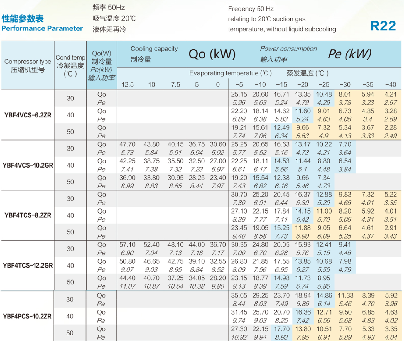The height and width of the screenshot is (341, 404).
Task: Click model name YBF4TCS-8.2ZR
Action: coord(28,215)
